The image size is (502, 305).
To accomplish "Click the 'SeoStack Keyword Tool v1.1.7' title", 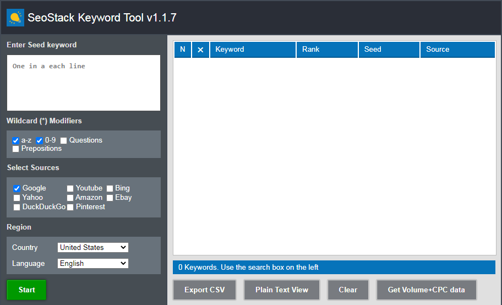I will tap(102, 18).
